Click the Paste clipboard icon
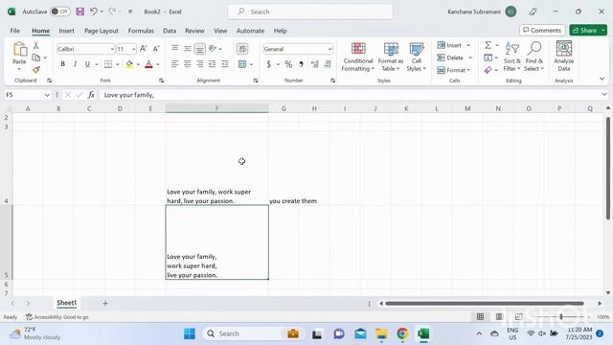613x345 pixels. 19,50
